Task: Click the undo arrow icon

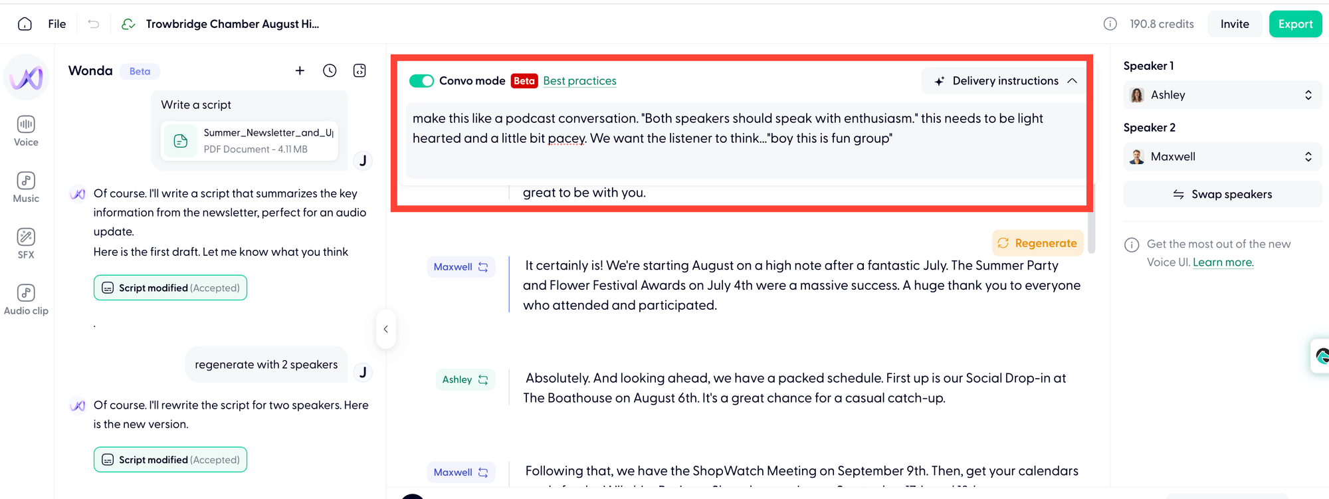Action: (94, 24)
